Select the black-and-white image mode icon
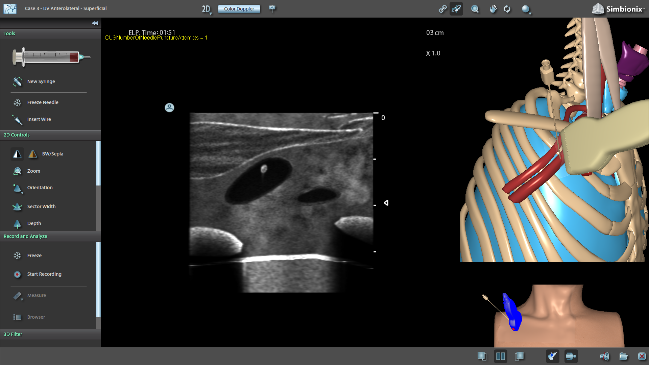 click(17, 154)
